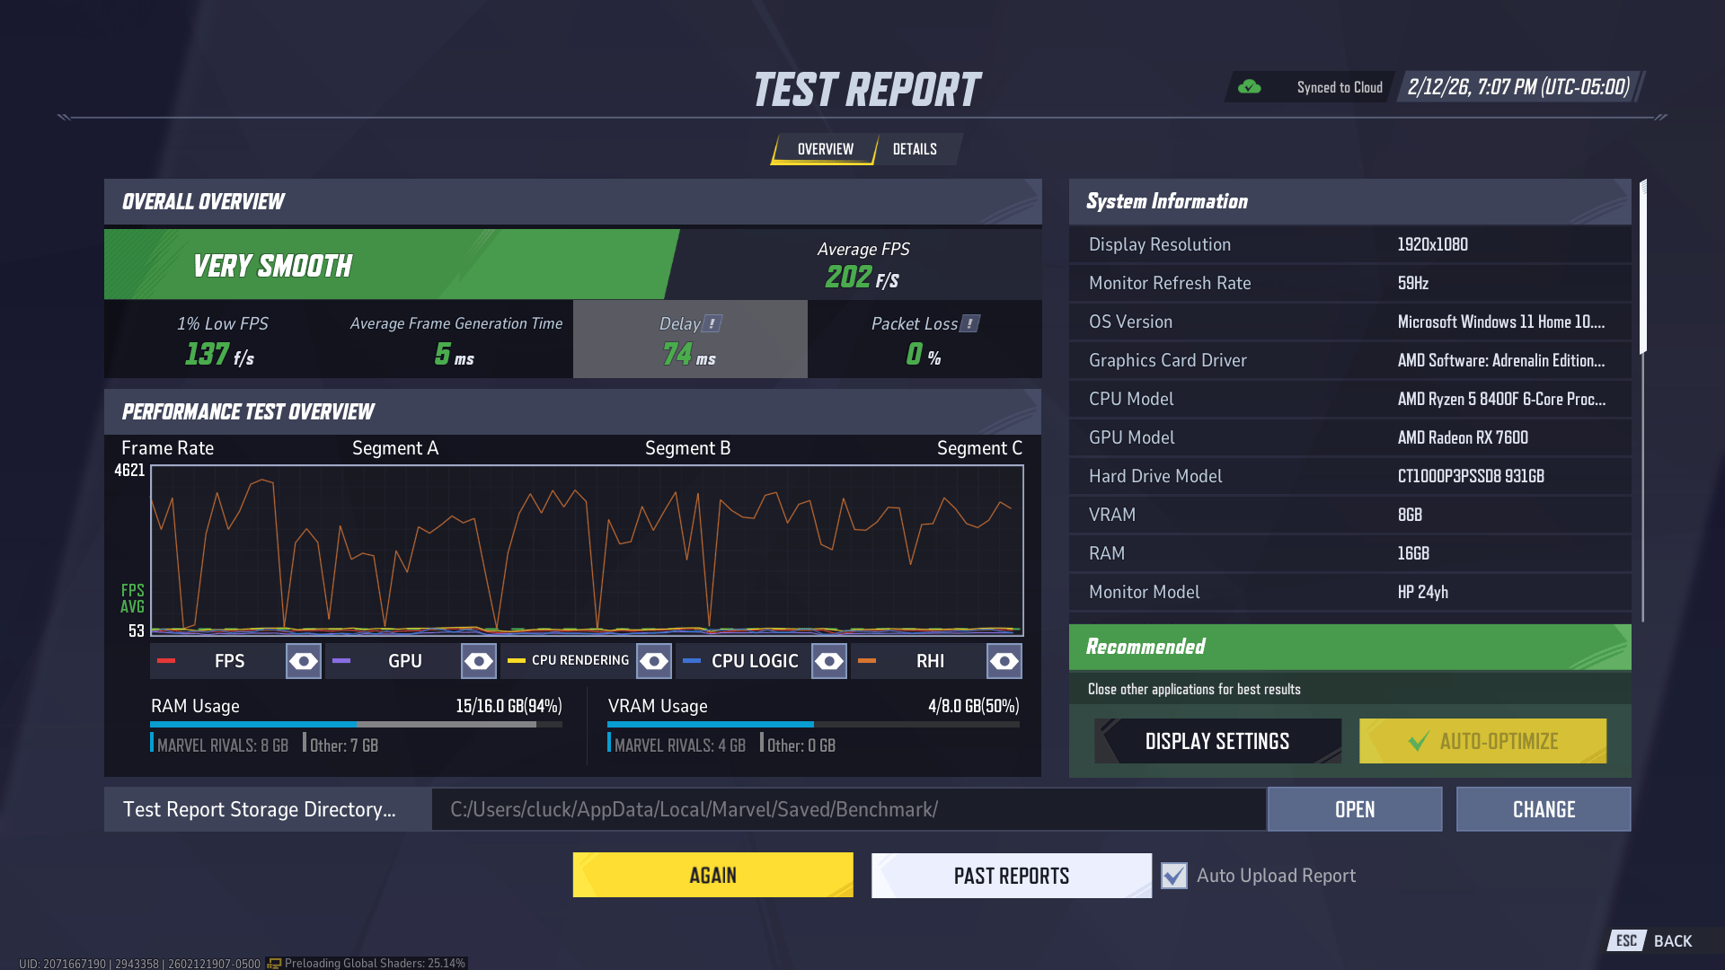Click the Average Frame Generation Time value
The height and width of the screenshot is (970, 1725).
point(455,354)
